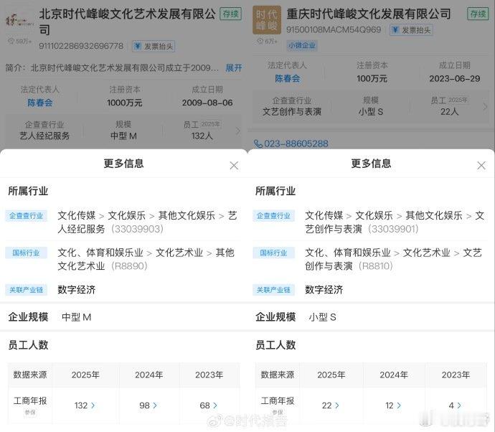Screen dimensions: 495x432
Task: Select credit code 911102286932696778
Action: [81, 46]
